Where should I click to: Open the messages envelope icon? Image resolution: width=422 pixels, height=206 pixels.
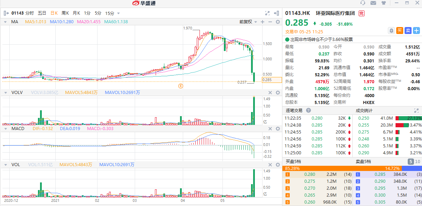373,3
